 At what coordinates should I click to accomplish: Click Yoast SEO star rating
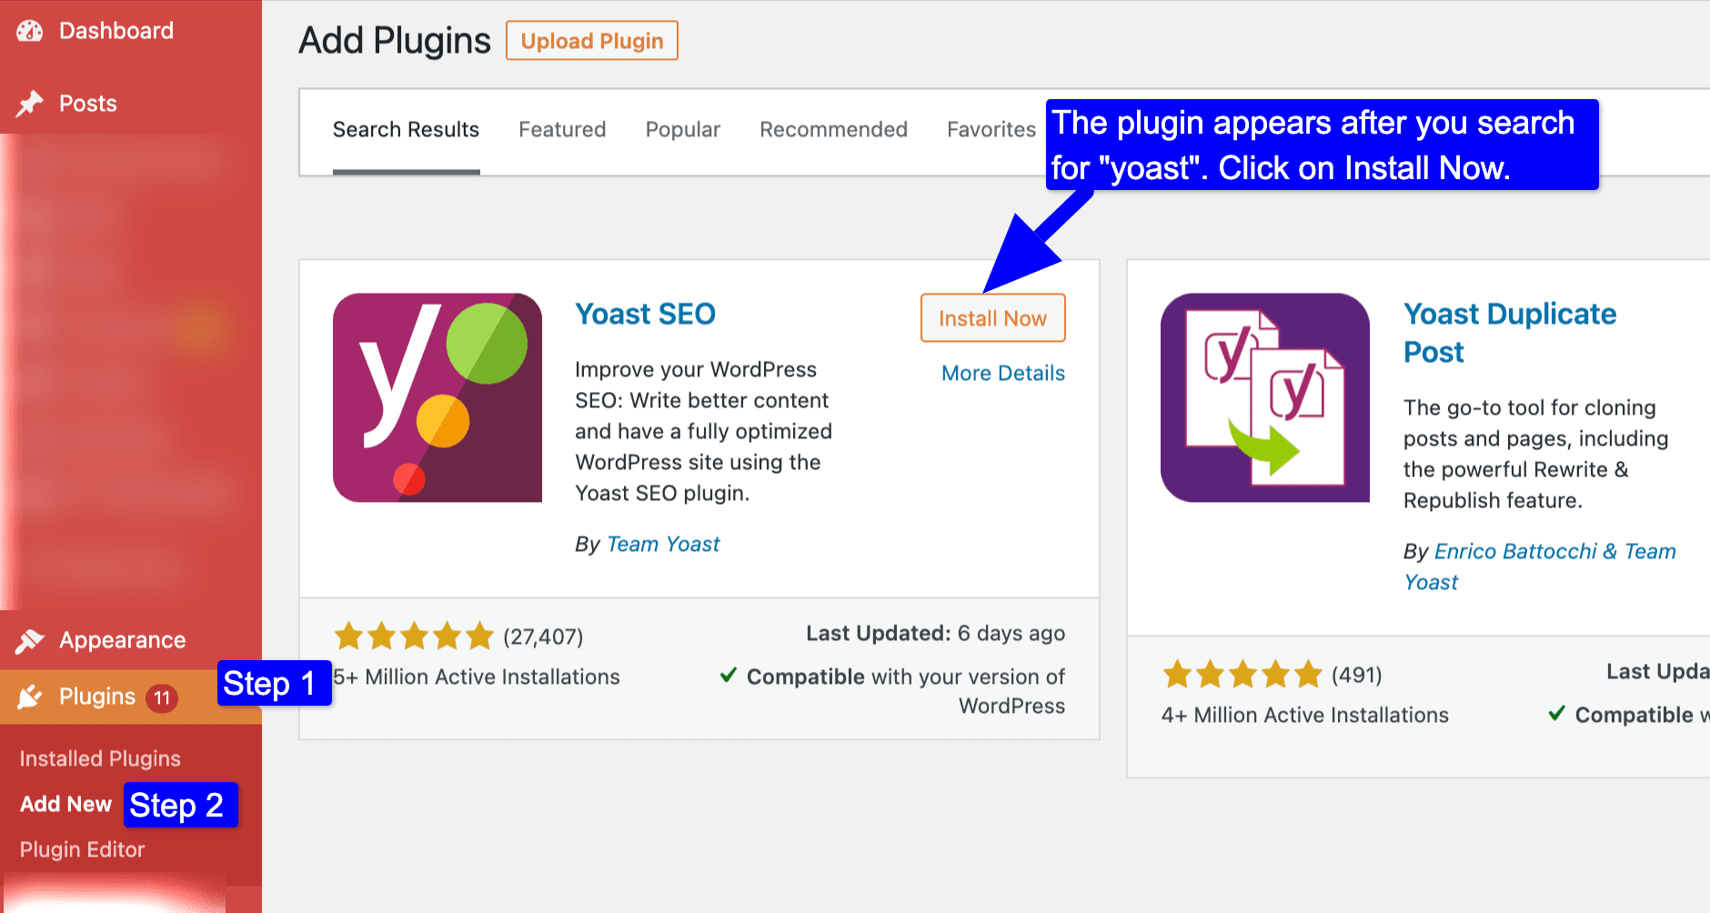414,636
